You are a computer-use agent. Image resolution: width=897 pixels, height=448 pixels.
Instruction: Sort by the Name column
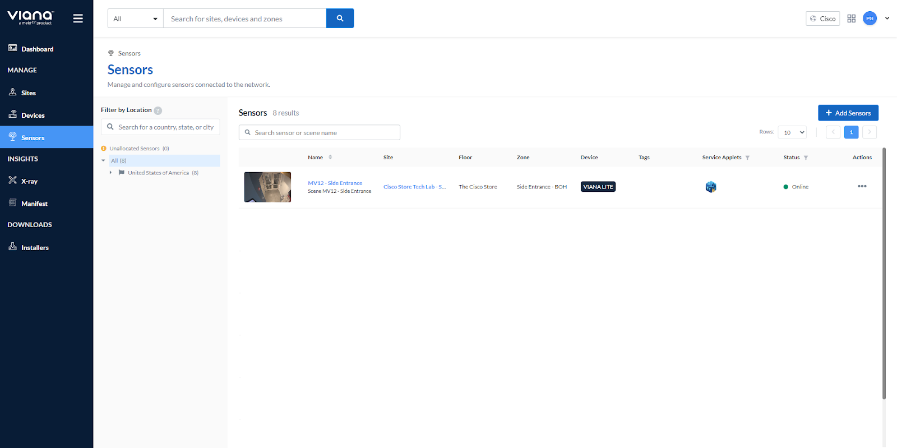coord(330,158)
